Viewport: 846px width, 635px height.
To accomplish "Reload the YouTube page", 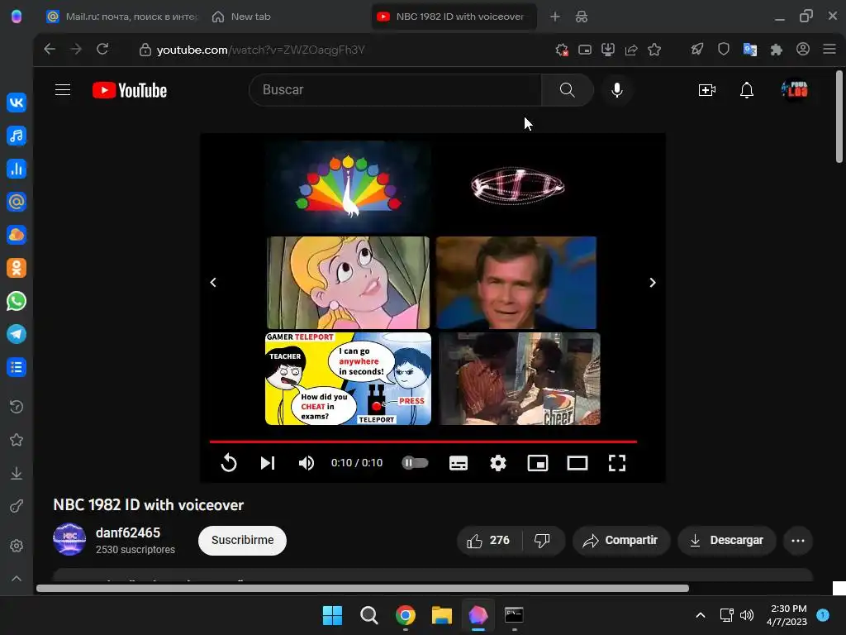I will click(x=102, y=49).
